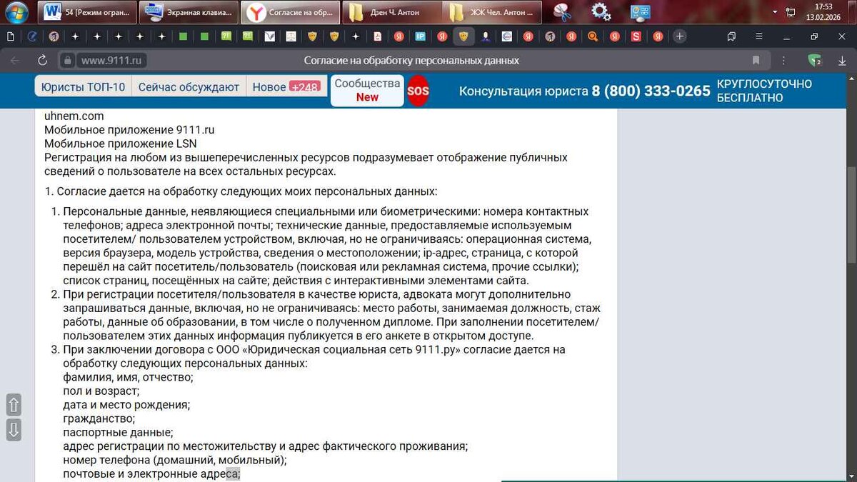The image size is (857, 482).
Task: Open the green Protect shield icon
Action: point(815,61)
